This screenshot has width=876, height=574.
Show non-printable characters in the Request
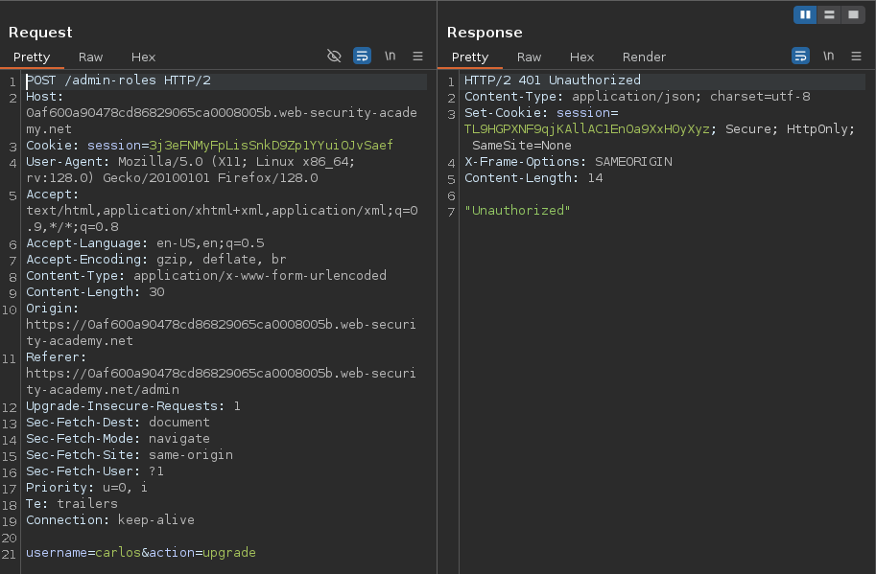[x=391, y=57]
